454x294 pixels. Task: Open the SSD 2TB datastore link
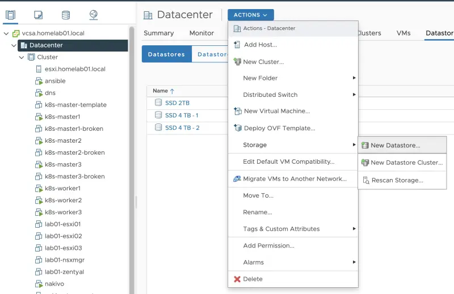(x=177, y=103)
